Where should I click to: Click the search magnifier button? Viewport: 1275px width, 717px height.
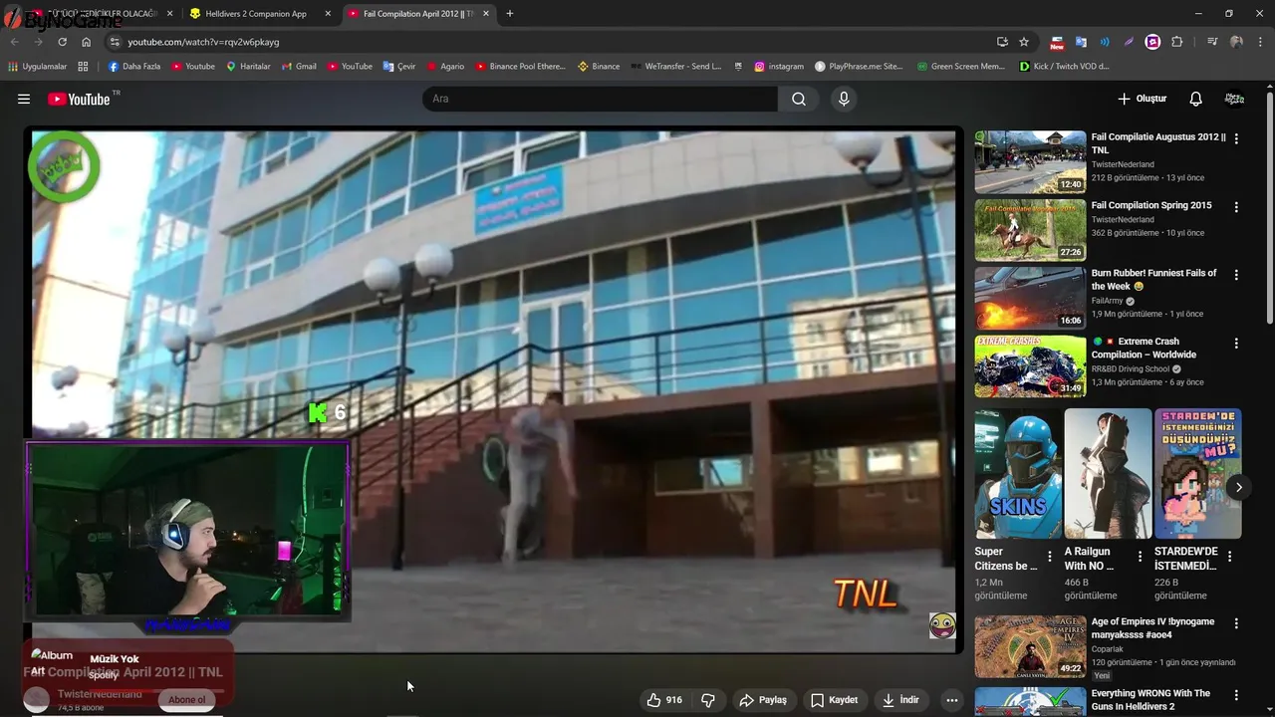799,99
